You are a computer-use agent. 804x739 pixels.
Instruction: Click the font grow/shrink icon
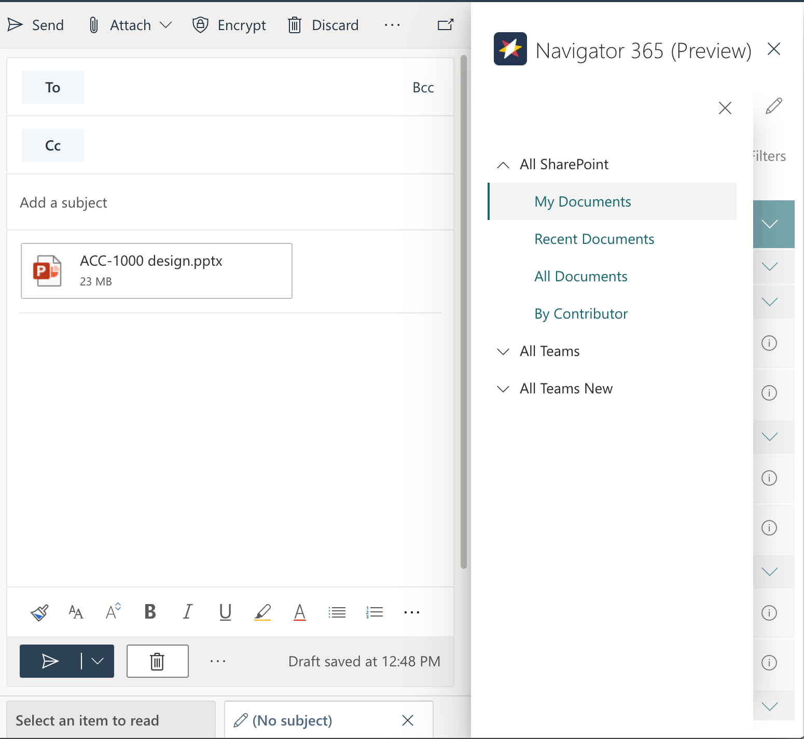113,611
